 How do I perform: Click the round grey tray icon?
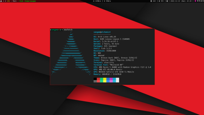point(199,1)
